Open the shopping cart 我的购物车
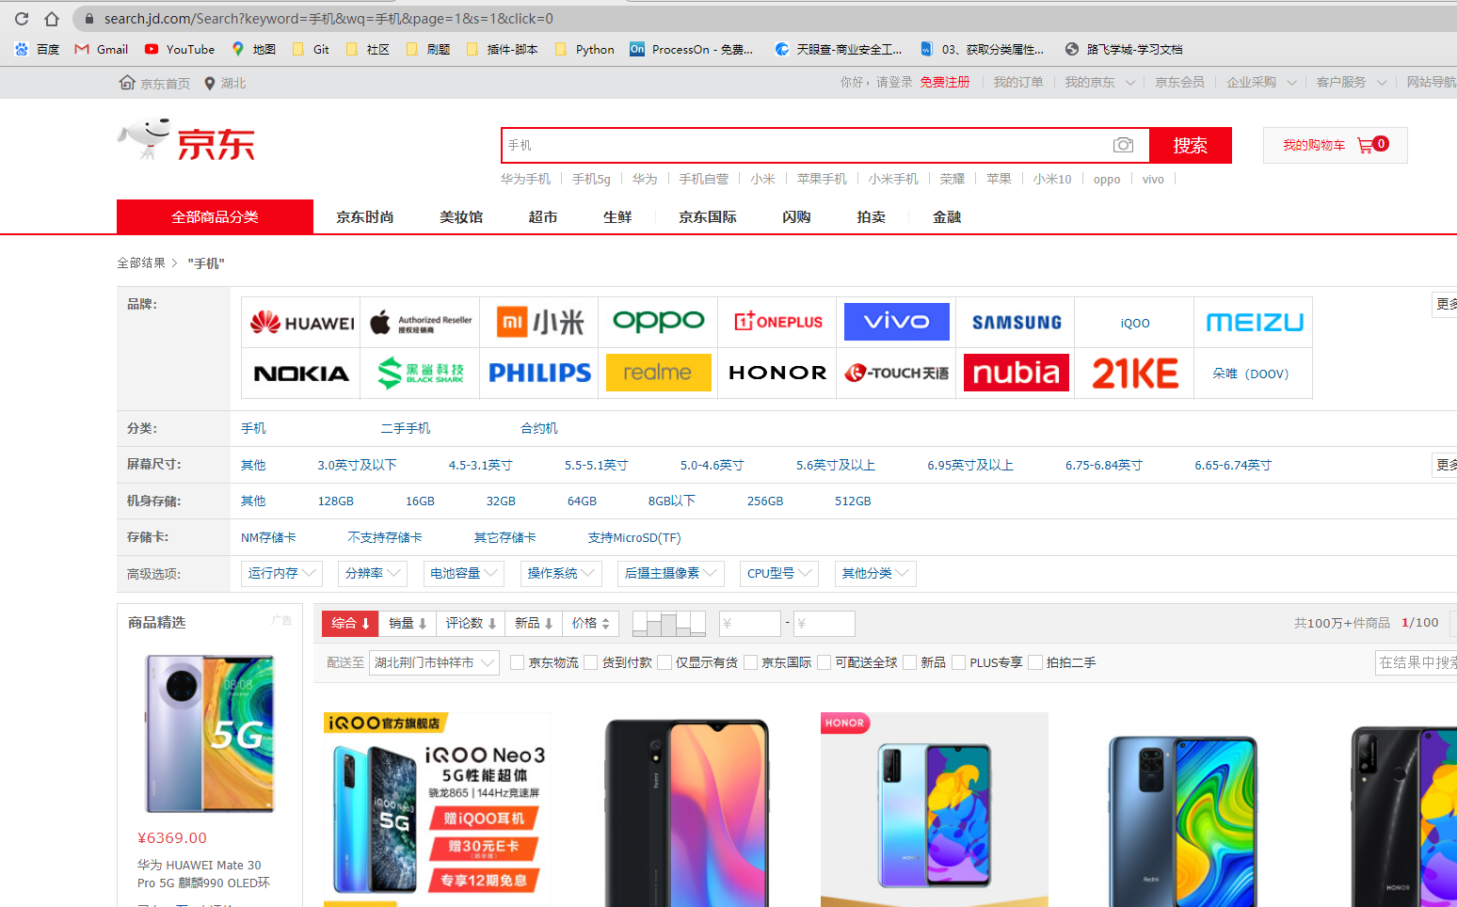The image size is (1457, 907). point(1335,145)
